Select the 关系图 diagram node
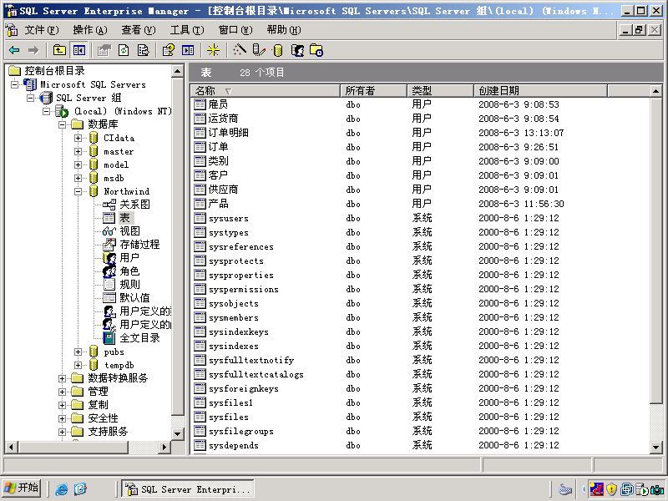The height and width of the screenshot is (501, 668). (x=134, y=205)
